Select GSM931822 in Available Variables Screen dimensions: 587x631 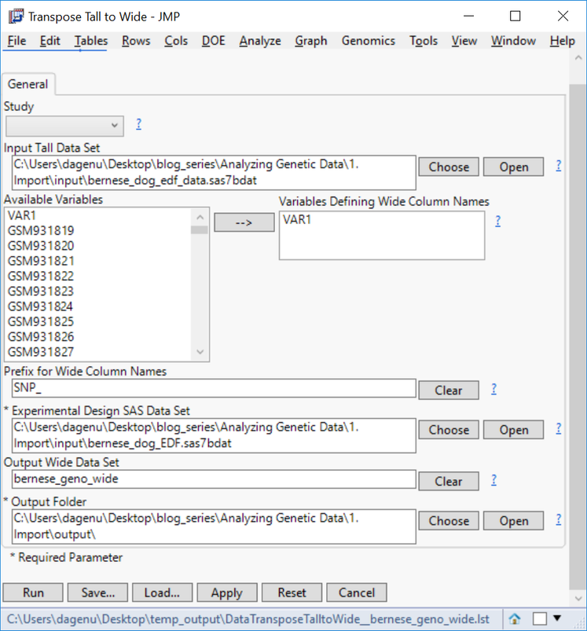(98, 276)
